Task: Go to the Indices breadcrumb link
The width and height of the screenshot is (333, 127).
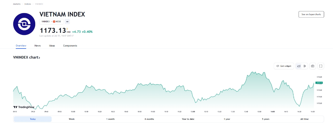Action: click(x=28, y=4)
